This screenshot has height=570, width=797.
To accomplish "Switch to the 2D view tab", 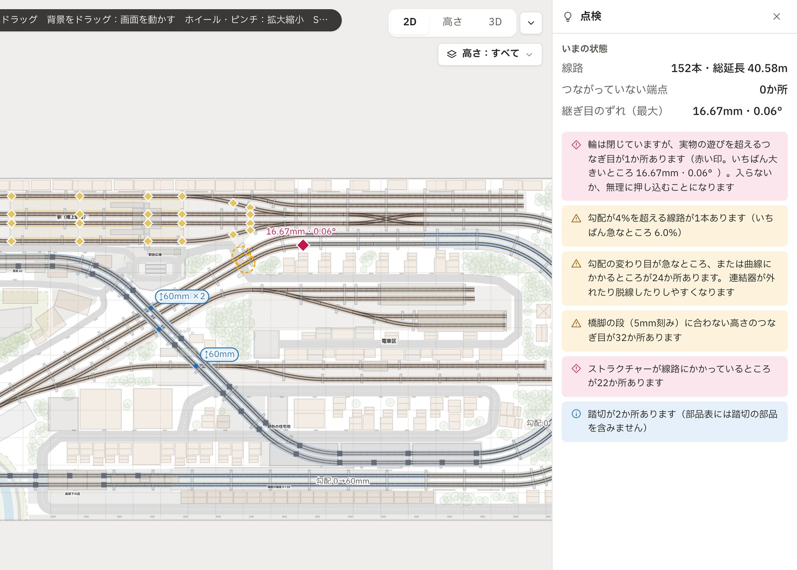I will [410, 22].
